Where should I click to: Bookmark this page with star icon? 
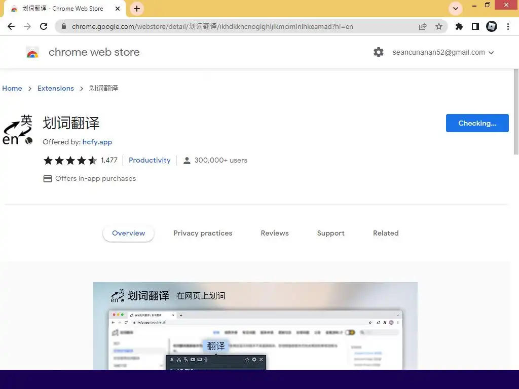pyautogui.click(x=439, y=26)
